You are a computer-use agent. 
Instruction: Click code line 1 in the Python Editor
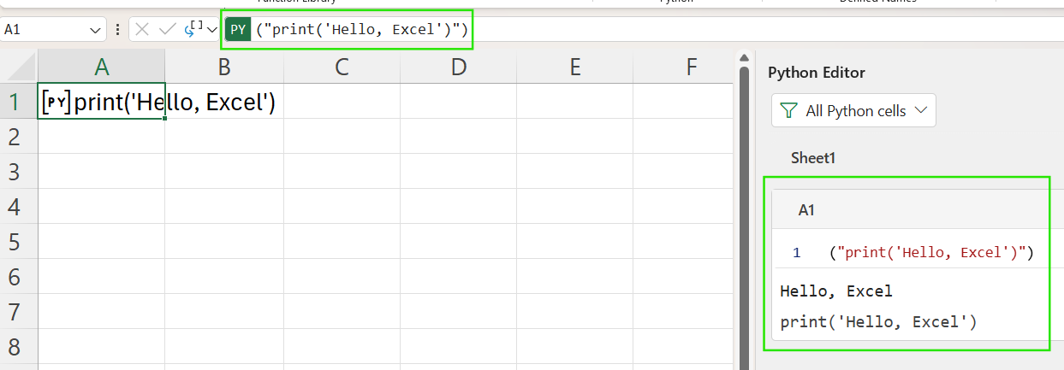pos(932,252)
